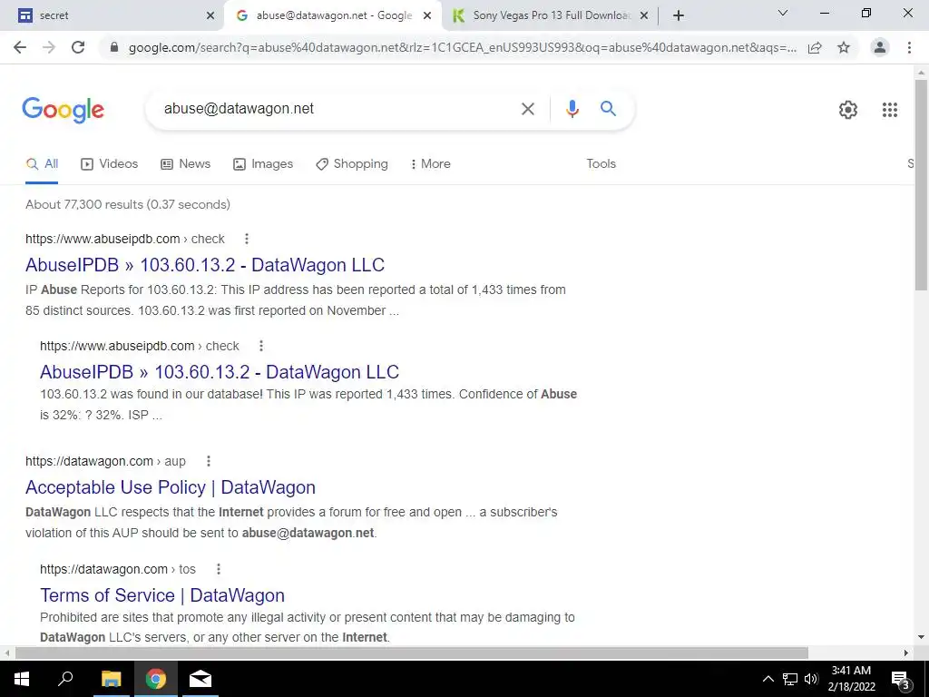The image size is (929, 697).
Task: Open options for indented abuseipdb result
Action: (x=261, y=346)
